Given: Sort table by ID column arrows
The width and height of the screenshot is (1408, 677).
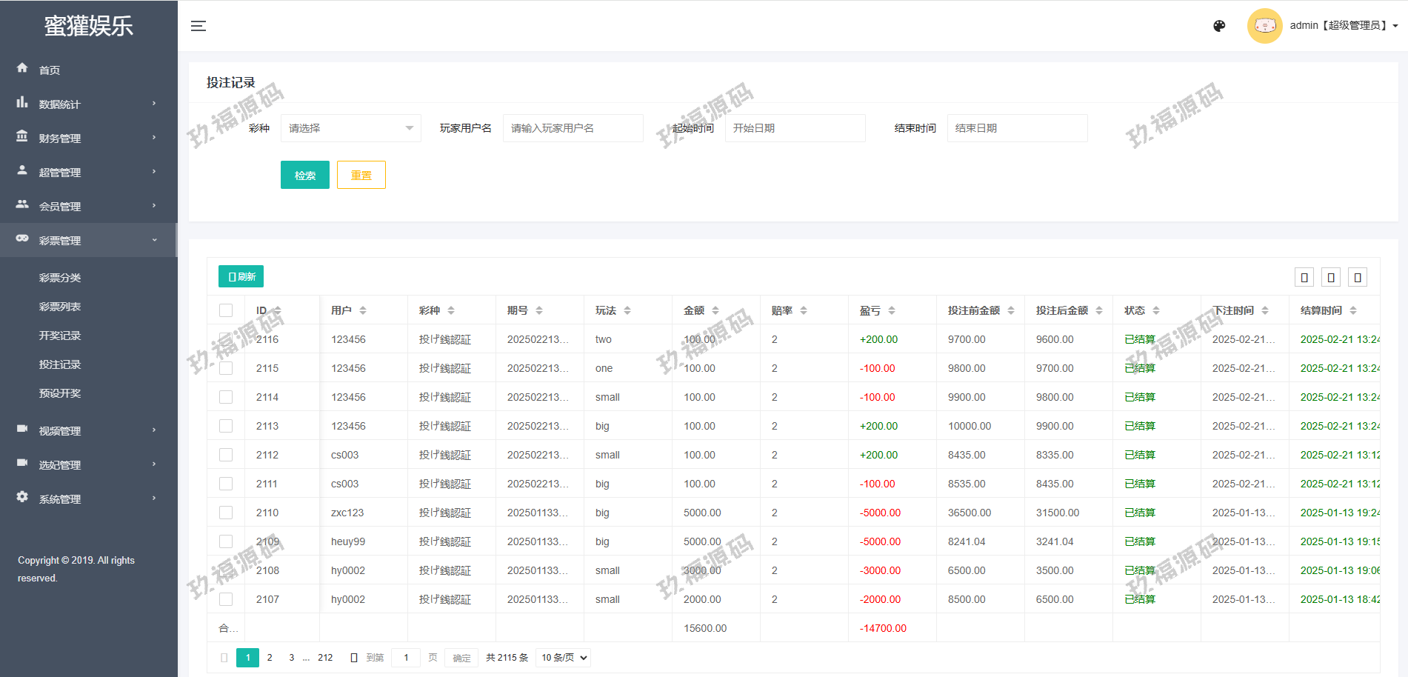Looking at the screenshot, I should pos(278,310).
